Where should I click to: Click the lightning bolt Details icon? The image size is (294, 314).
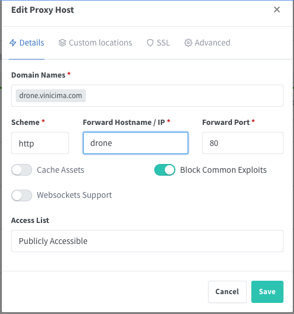tap(13, 43)
